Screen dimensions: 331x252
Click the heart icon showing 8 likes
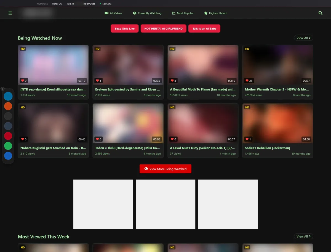172,81
